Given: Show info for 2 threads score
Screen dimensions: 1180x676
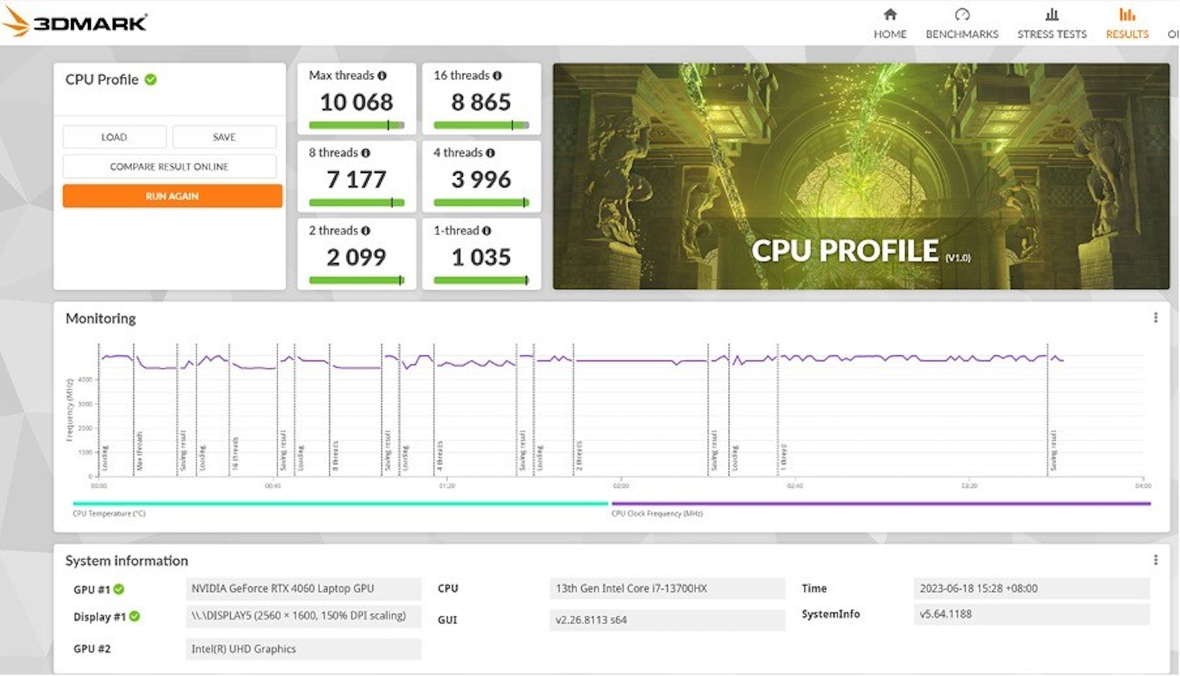Looking at the screenshot, I should click(366, 231).
